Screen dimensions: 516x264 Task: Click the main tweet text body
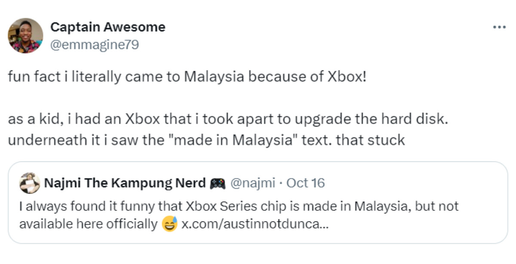tap(215, 107)
